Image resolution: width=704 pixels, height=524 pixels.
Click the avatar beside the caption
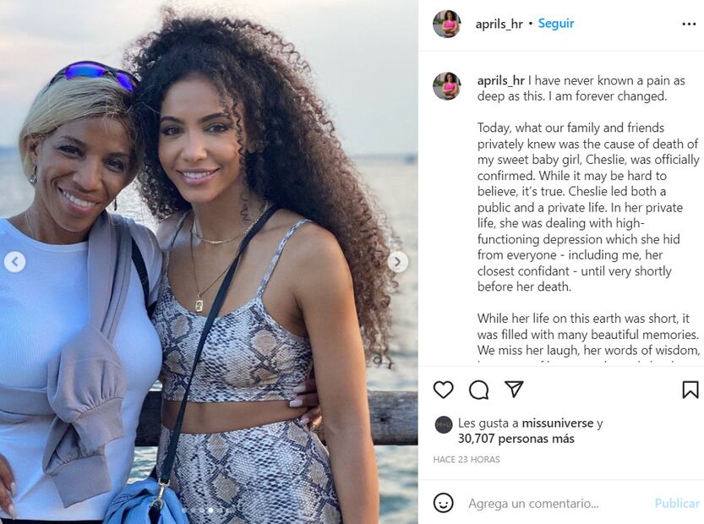(447, 85)
